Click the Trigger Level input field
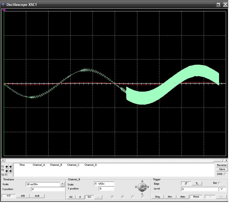 [x=199, y=189]
